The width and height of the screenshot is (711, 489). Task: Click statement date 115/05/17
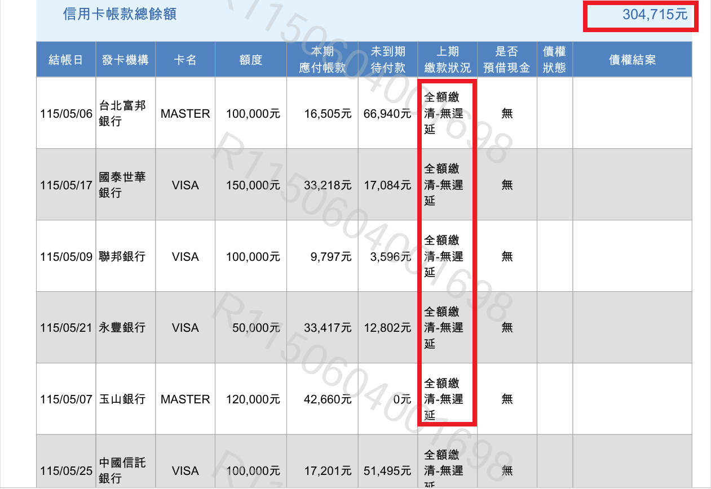(66, 185)
